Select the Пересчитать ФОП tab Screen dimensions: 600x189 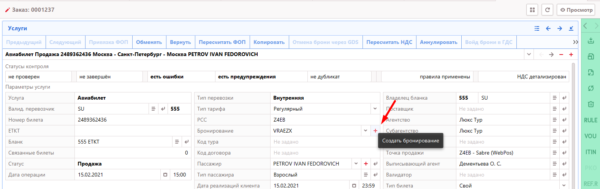(x=222, y=42)
